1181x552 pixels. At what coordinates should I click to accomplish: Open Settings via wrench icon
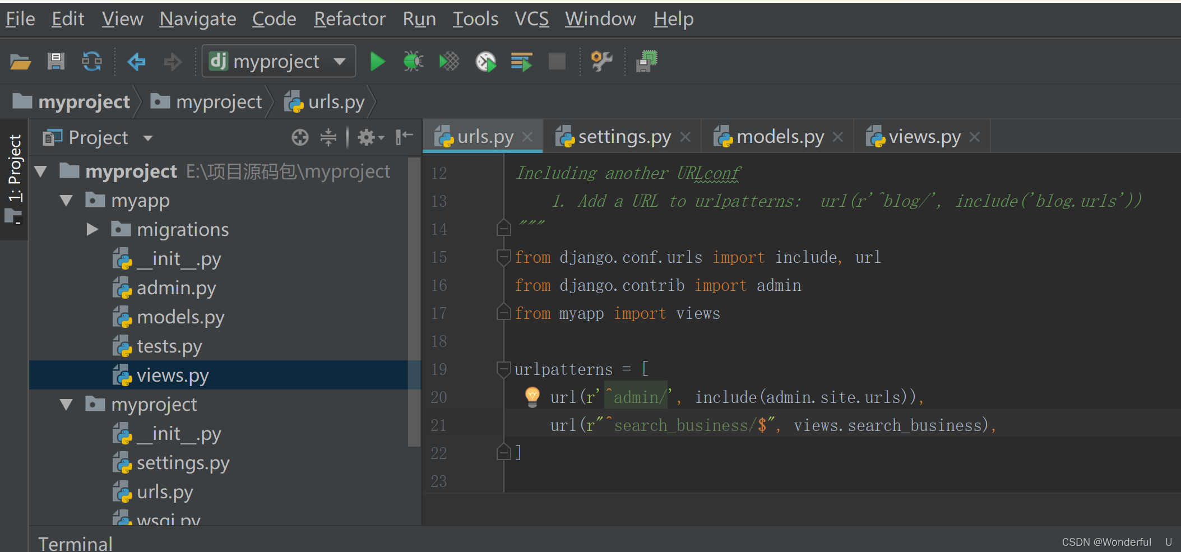click(601, 61)
